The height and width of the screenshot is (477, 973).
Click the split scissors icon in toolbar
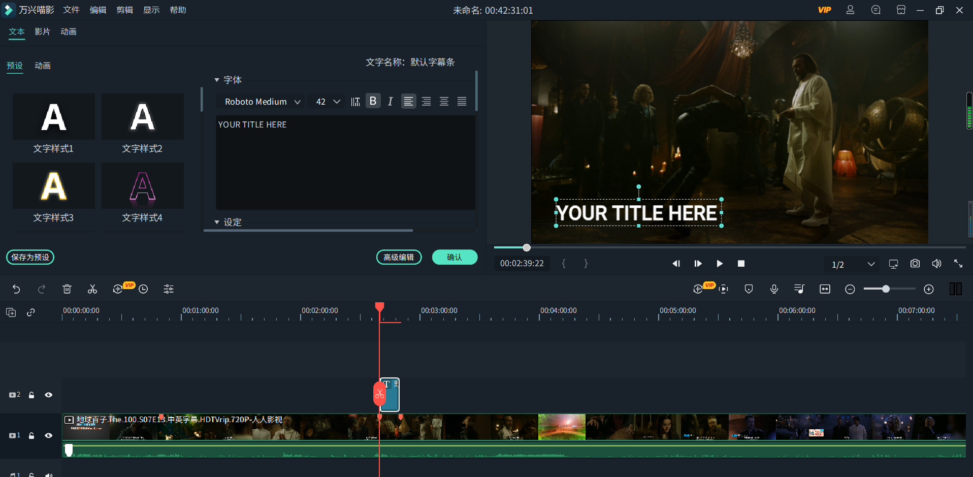click(x=92, y=289)
